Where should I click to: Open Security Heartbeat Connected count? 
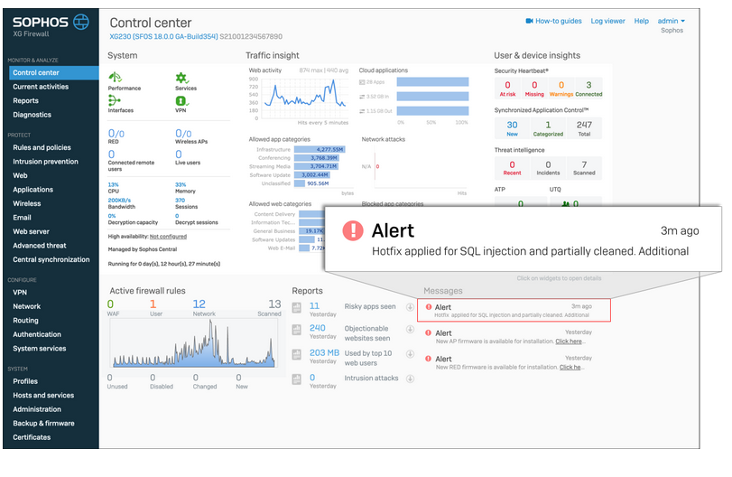[588, 88]
